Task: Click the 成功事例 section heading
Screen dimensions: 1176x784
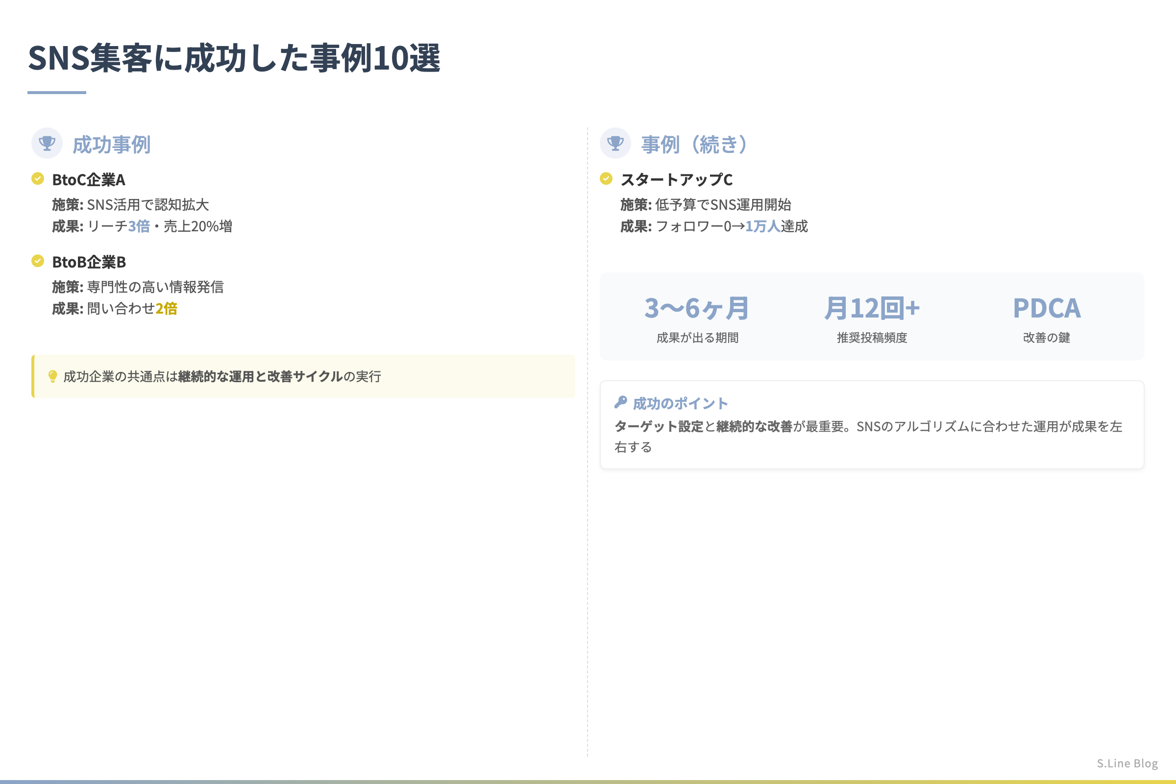Action: coord(112,145)
